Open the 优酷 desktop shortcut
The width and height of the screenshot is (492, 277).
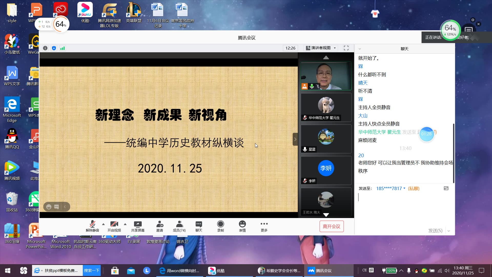click(x=85, y=13)
